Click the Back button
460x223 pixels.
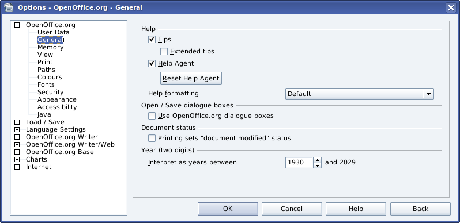[x=420, y=209]
